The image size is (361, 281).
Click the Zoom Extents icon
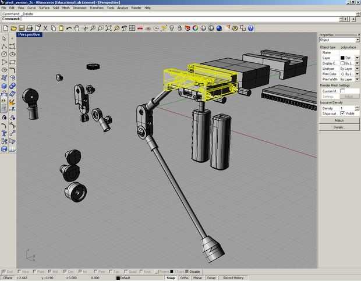(108, 28)
